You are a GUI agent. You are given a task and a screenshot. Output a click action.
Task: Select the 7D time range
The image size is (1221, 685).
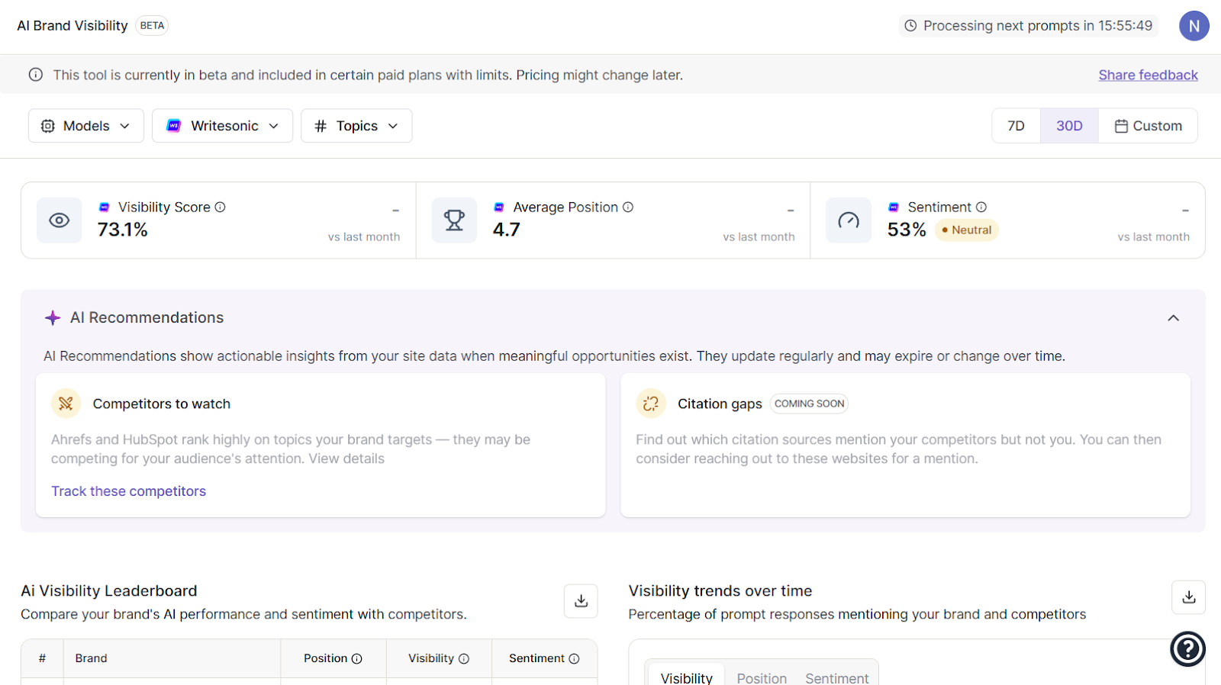[x=1016, y=126]
